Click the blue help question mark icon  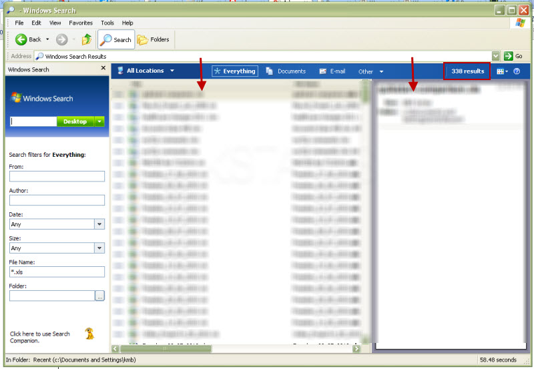point(517,71)
